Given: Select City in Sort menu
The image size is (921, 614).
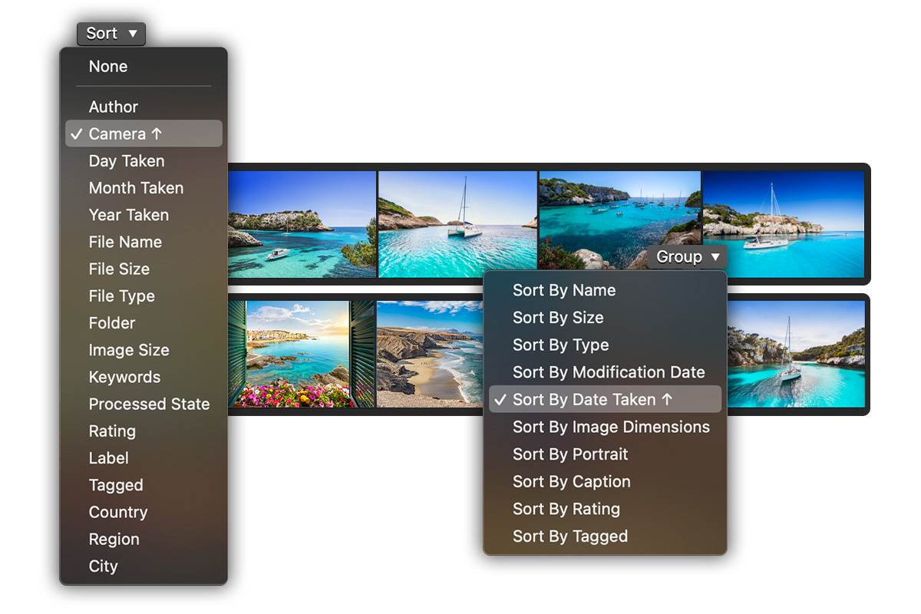Looking at the screenshot, I should coord(144,566).
